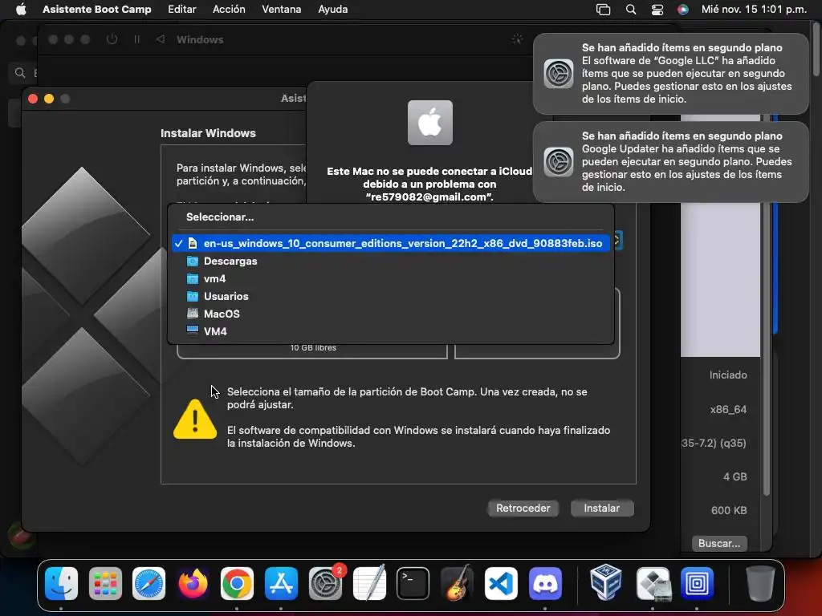Click the Stage Manager menu bar icon
Screen dimensions: 822x616
604,10
